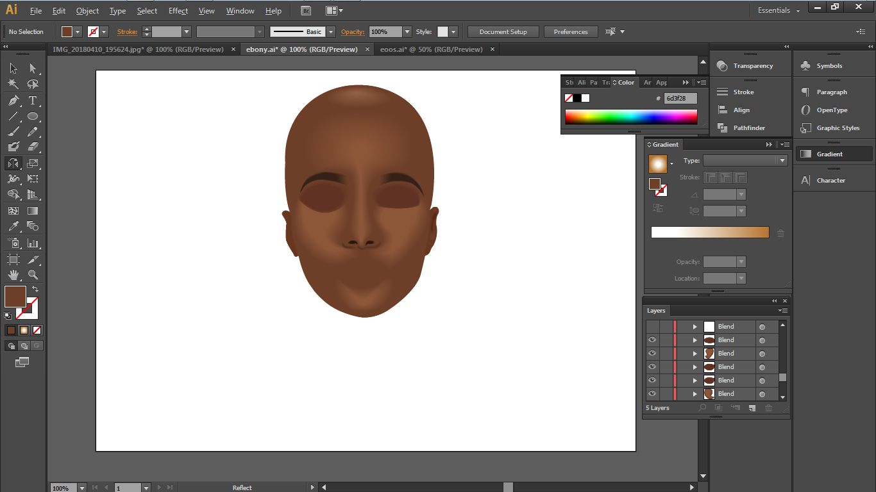Select the Direct Selection tool
Screen dimensions: 876x492
pos(33,69)
